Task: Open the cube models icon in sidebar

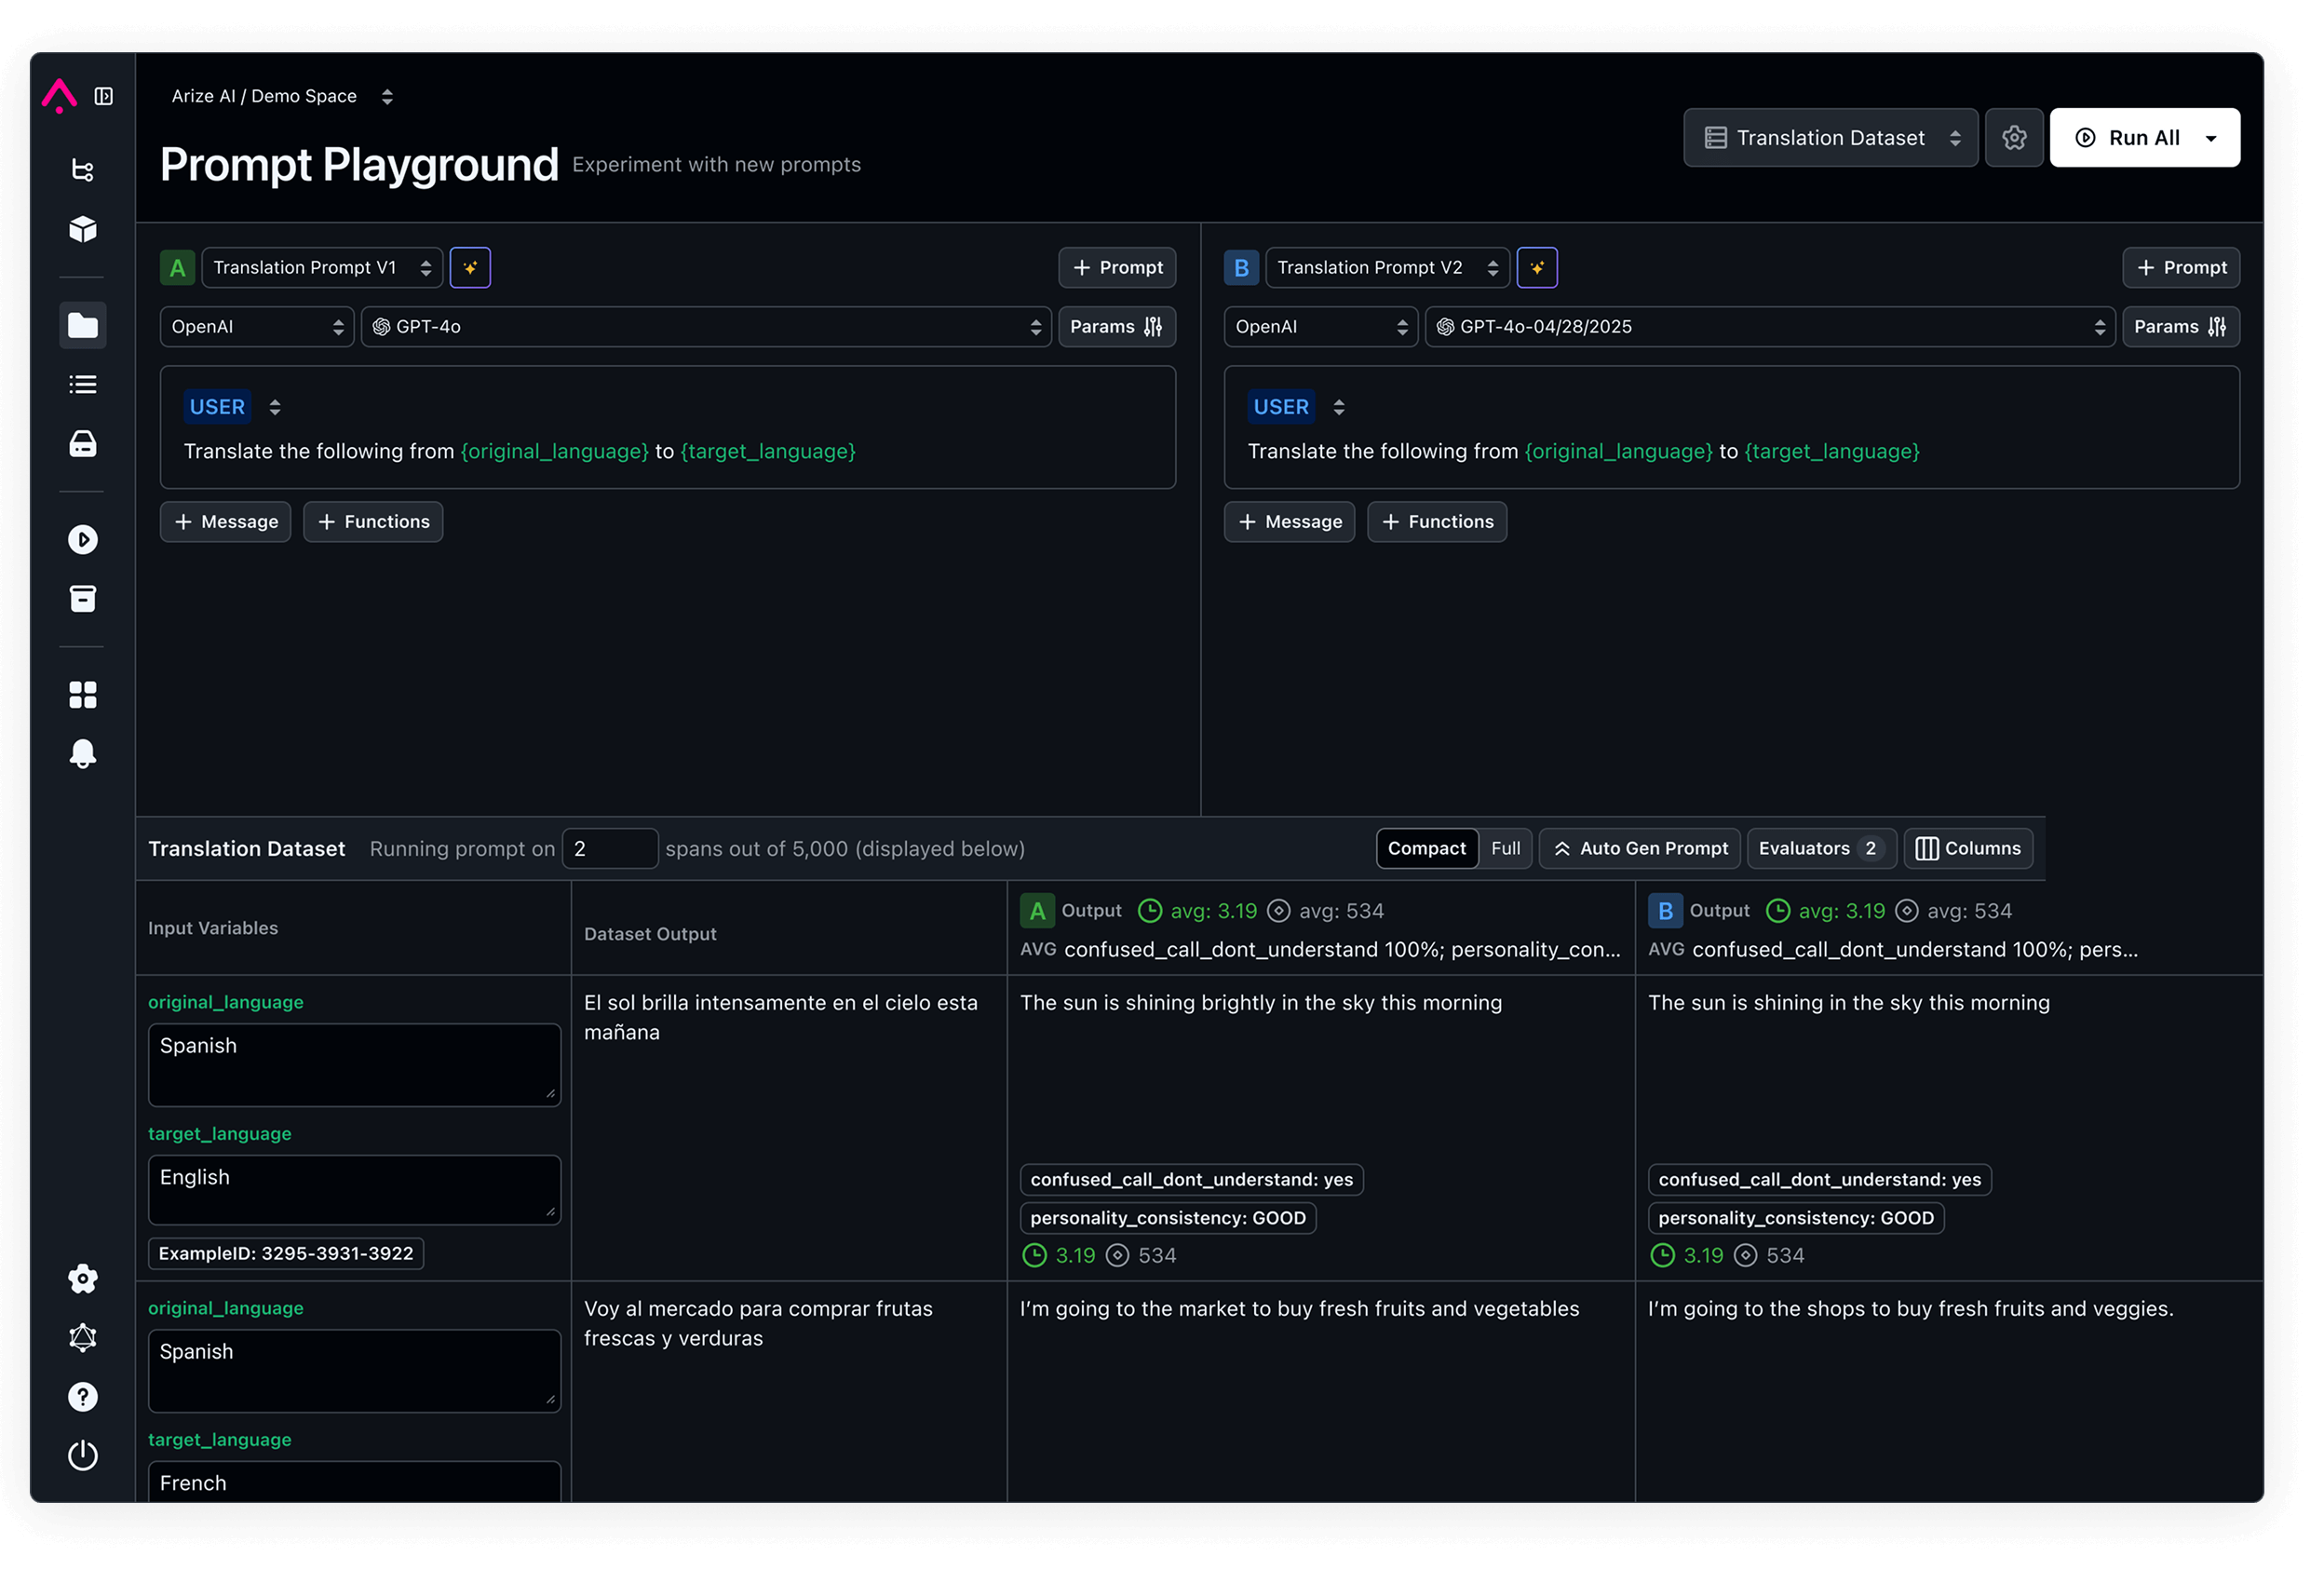Action: tap(83, 229)
